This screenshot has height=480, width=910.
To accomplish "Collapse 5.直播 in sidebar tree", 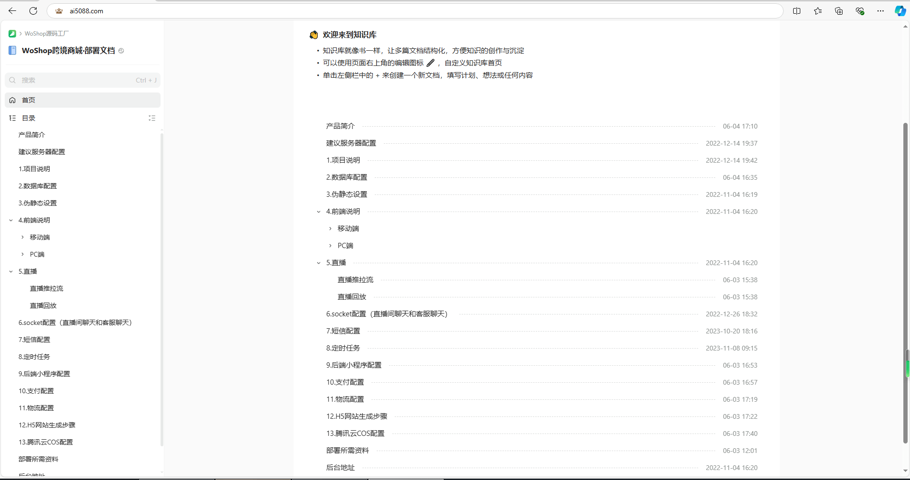I will (x=11, y=271).
